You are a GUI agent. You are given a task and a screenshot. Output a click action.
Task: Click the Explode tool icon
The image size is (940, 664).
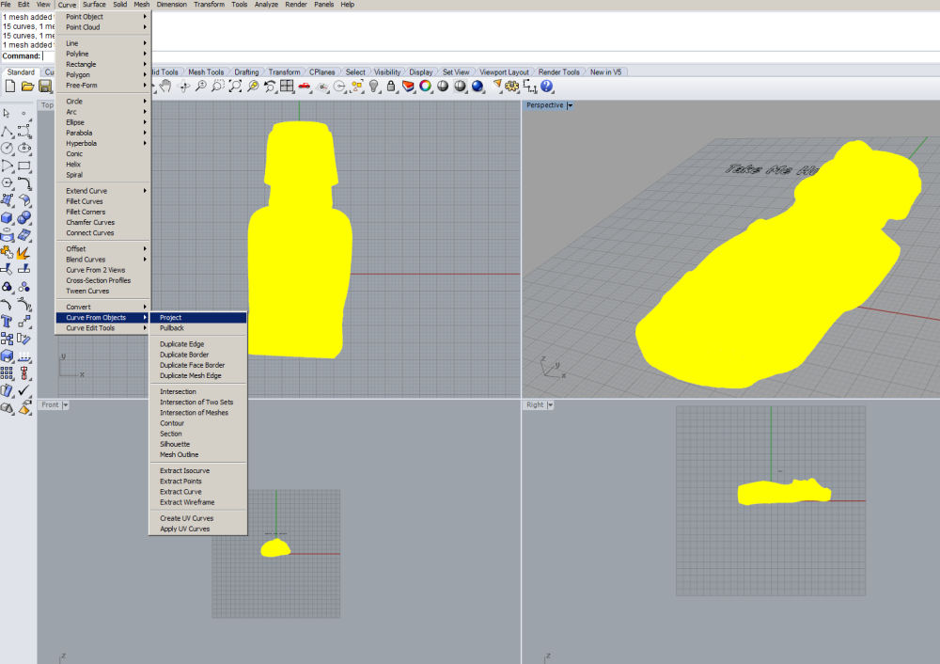pos(24,252)
